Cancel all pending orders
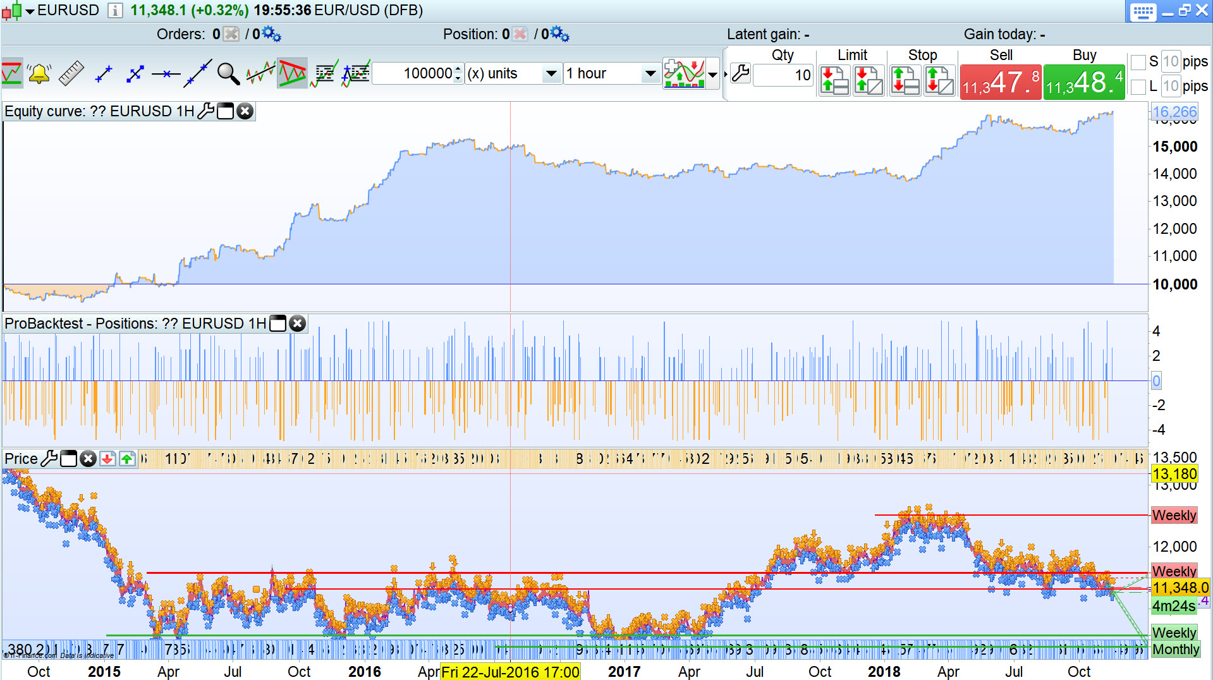This screenshot has height=680, width=1213. pyautogui.click(x=232, y=34)
